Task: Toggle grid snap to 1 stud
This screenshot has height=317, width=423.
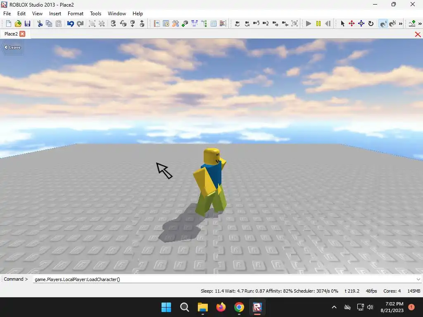Action: (383, 24)
